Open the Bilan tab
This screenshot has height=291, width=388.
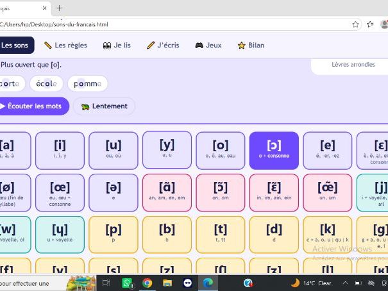pyautogui.click(x=251, y=46)
